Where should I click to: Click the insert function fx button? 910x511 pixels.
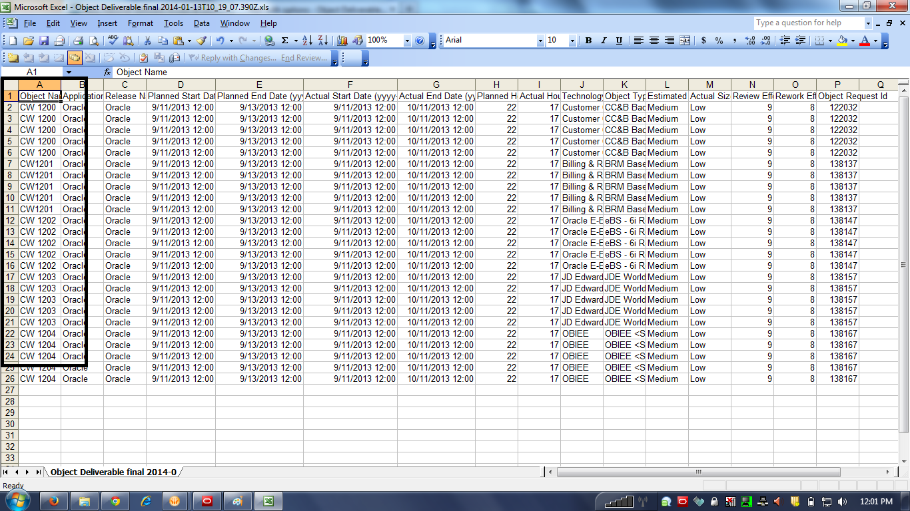107,72
